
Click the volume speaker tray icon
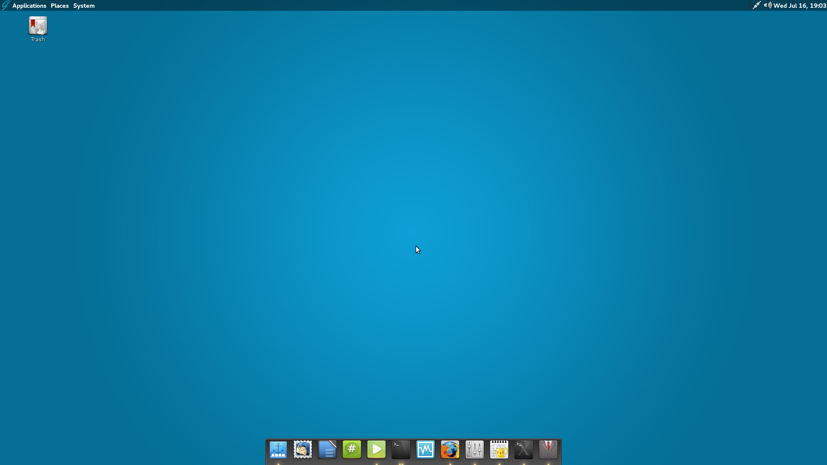tap(768, 6)
